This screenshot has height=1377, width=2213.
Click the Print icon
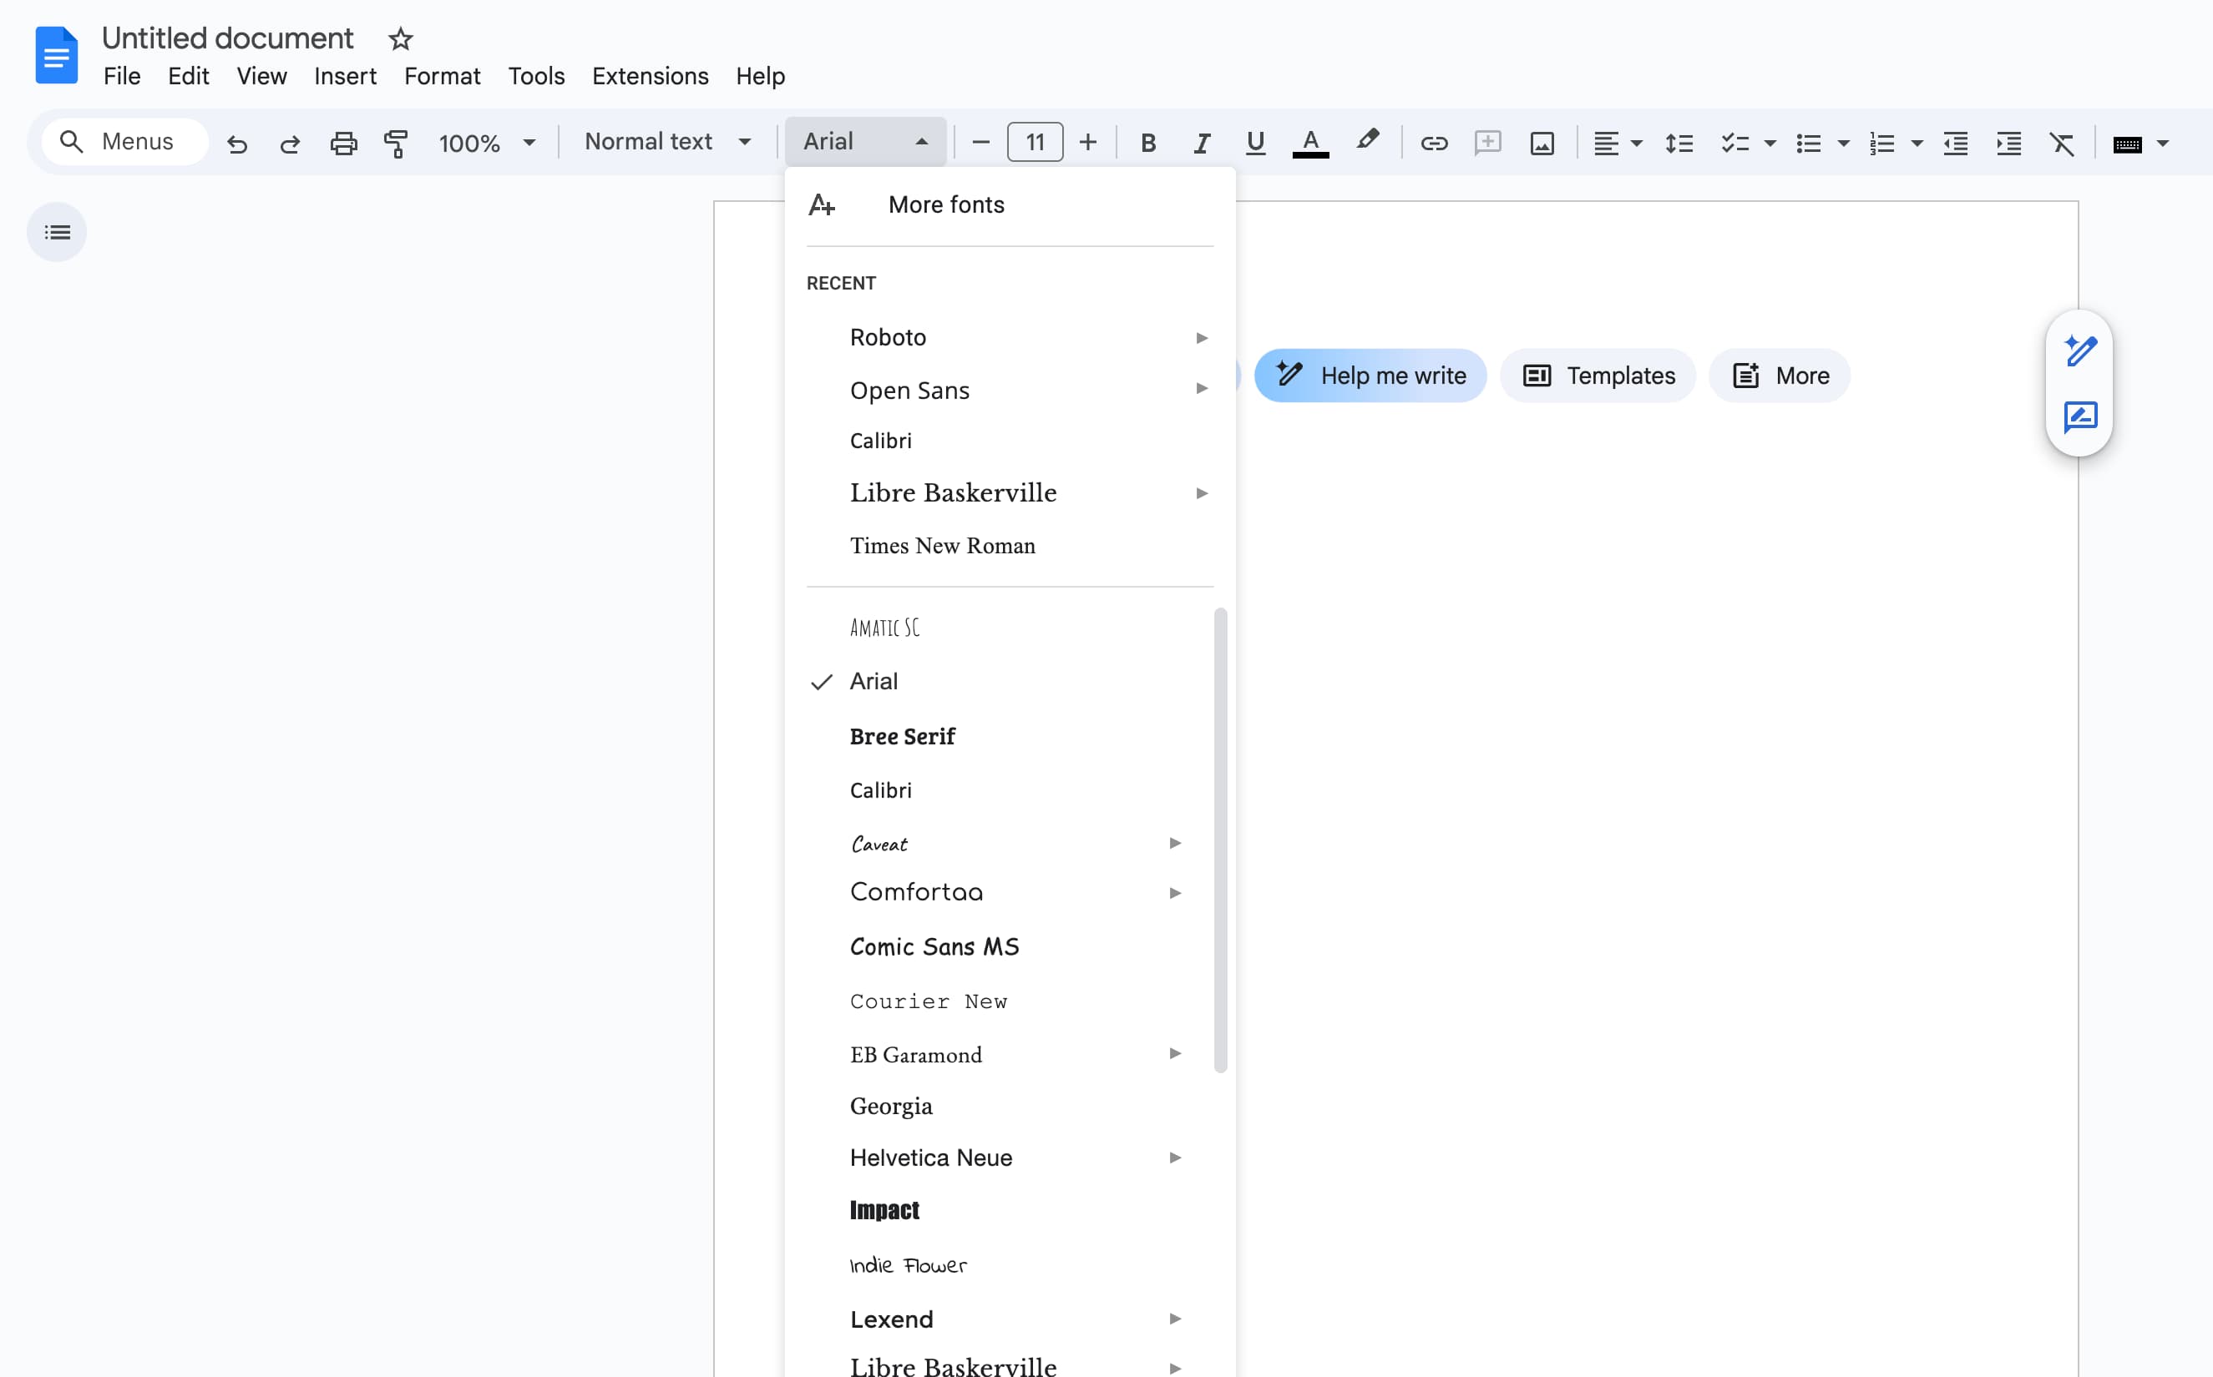(x=343, y=143)
